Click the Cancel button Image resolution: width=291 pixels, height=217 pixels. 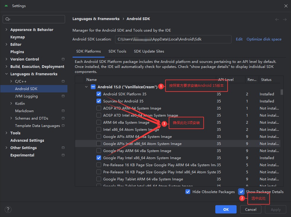(251, 209)
